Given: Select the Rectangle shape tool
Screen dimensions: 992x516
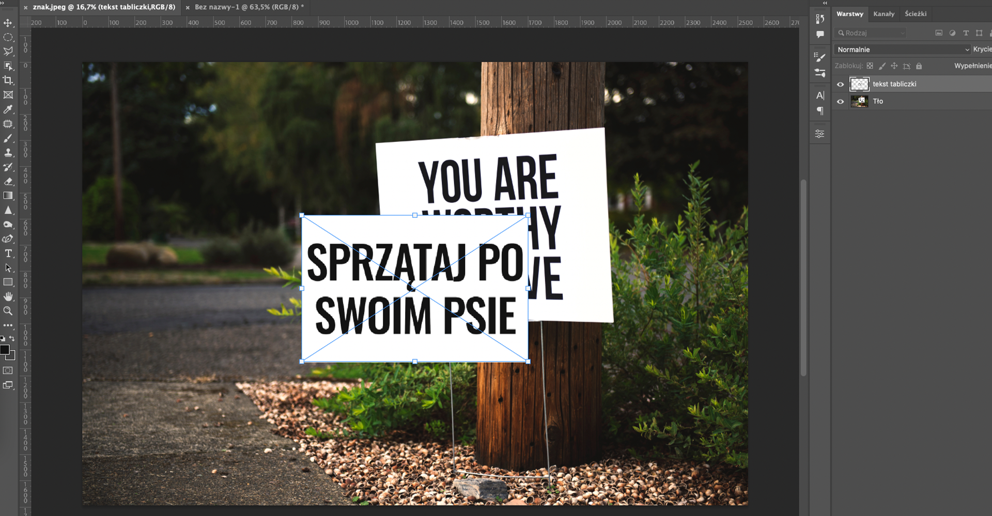Looking at the screenshot, I should (8, 282).
